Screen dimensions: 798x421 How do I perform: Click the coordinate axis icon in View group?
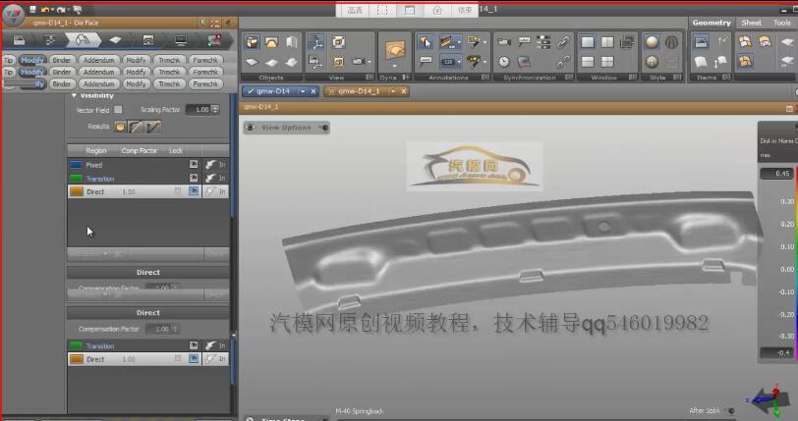click(x=316, y=42)
